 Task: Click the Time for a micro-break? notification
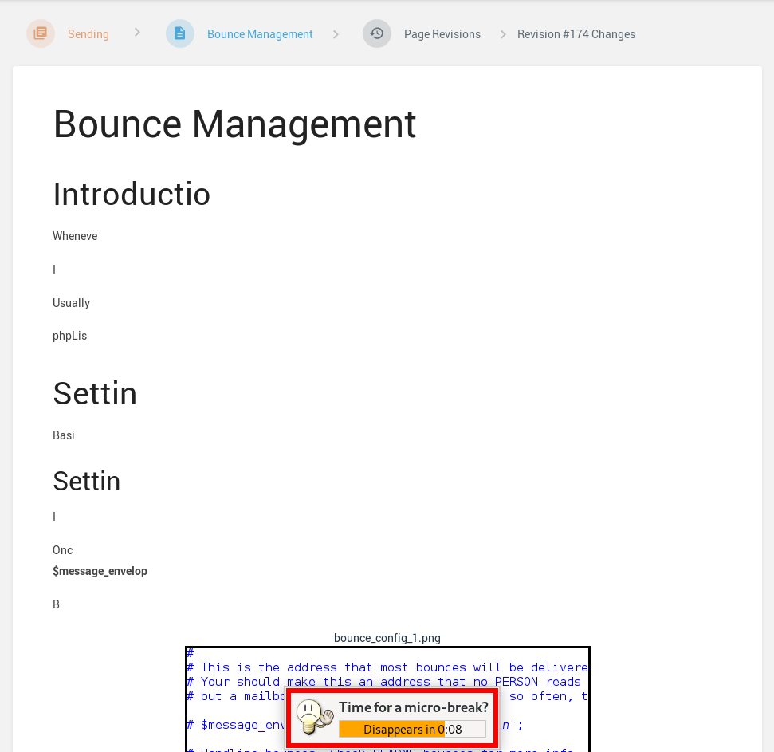392,718
